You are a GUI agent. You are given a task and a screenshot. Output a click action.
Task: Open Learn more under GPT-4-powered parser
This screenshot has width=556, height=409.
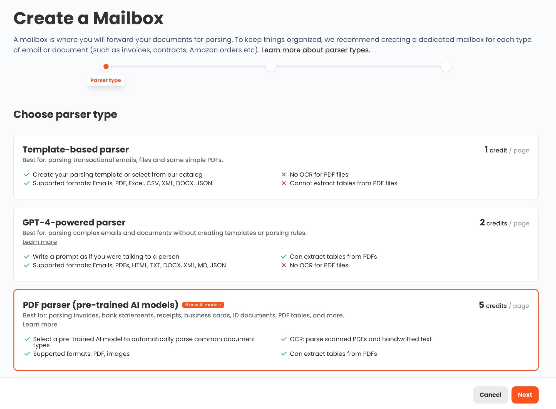(x=39, y=242)
